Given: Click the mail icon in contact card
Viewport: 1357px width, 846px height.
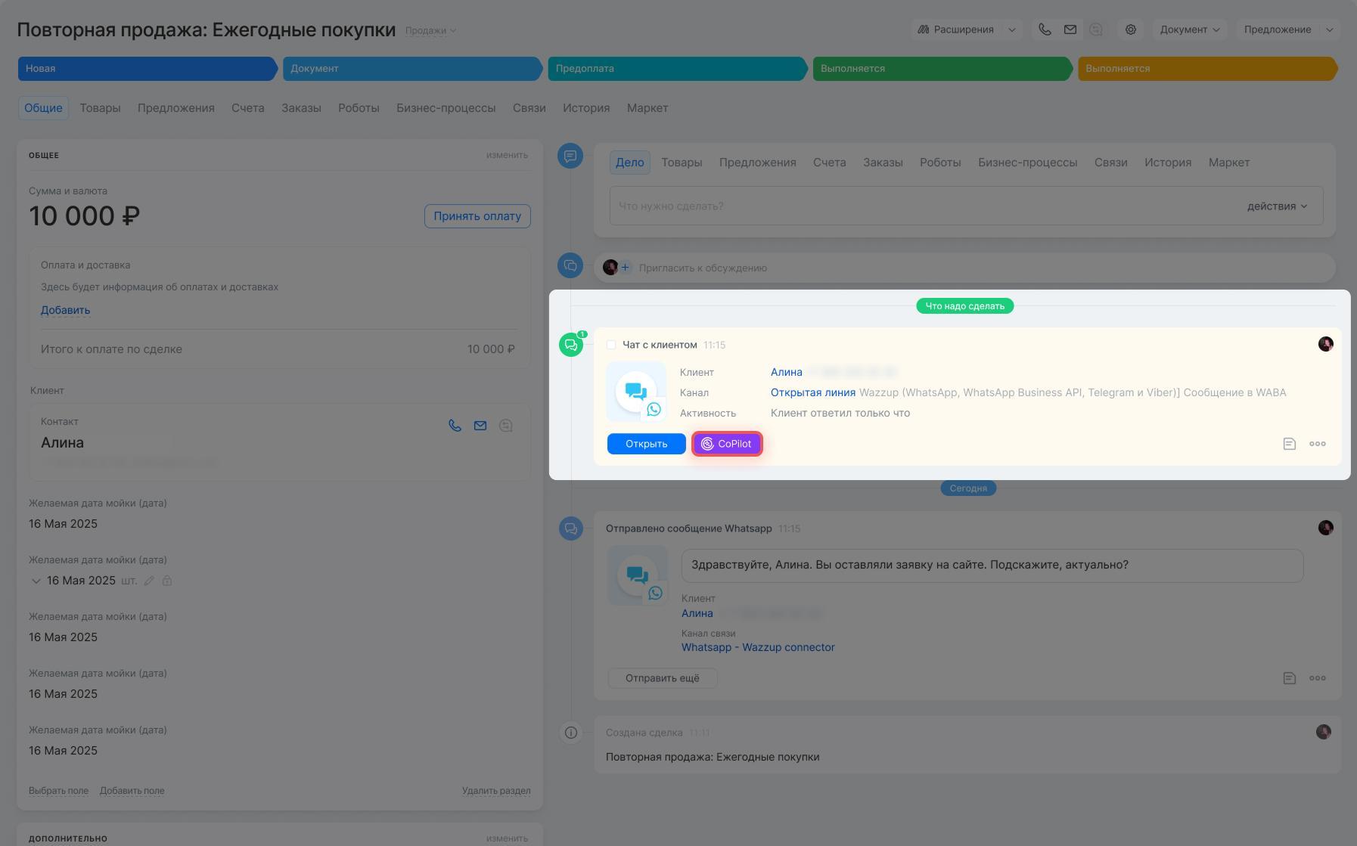Looking at the screenshot, I should coord(480,426).
